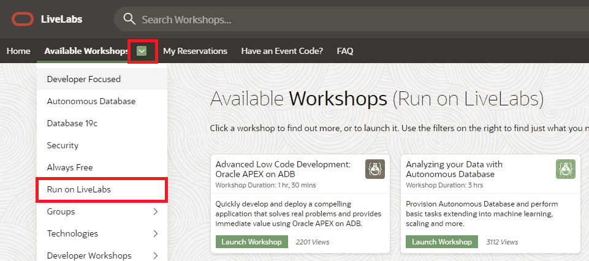Launch the APEX on ADB workshop
The width and height of the screenshot is (589, 261).
(251, 242)
